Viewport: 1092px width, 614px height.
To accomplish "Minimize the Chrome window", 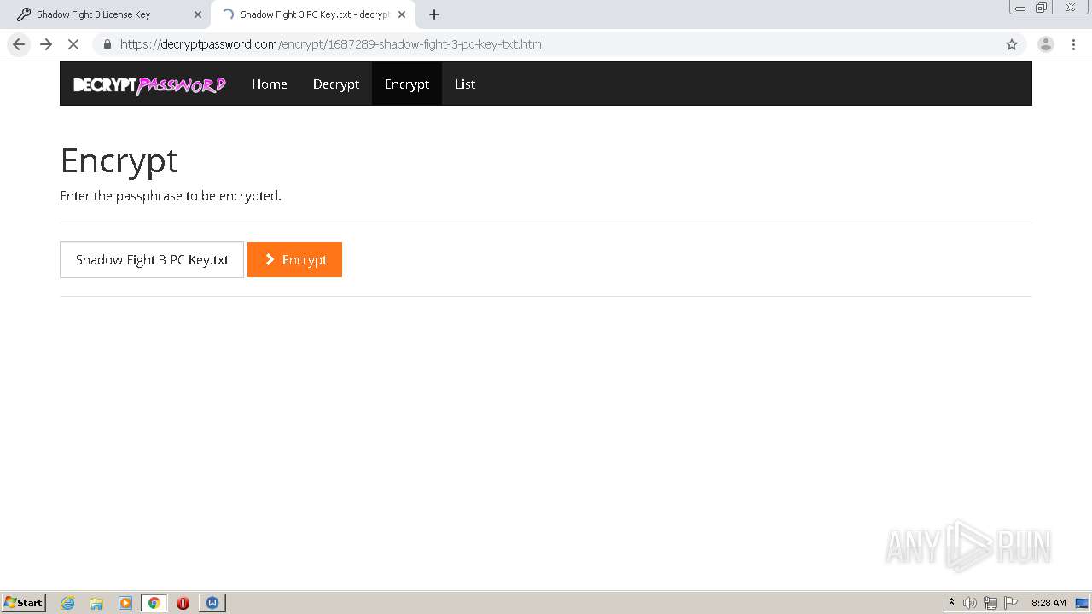I will (x=1020, y=8).
